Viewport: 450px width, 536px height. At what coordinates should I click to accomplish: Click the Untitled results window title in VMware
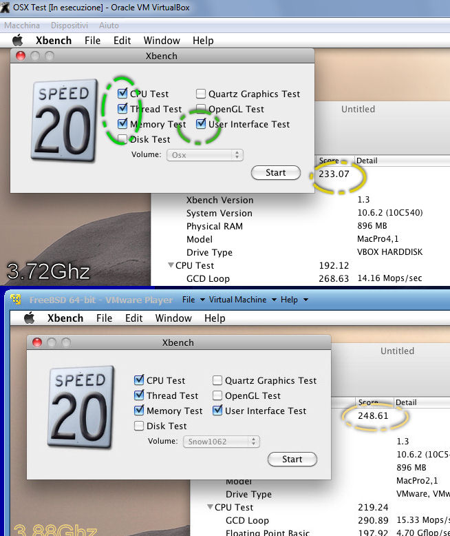(397, 351)
